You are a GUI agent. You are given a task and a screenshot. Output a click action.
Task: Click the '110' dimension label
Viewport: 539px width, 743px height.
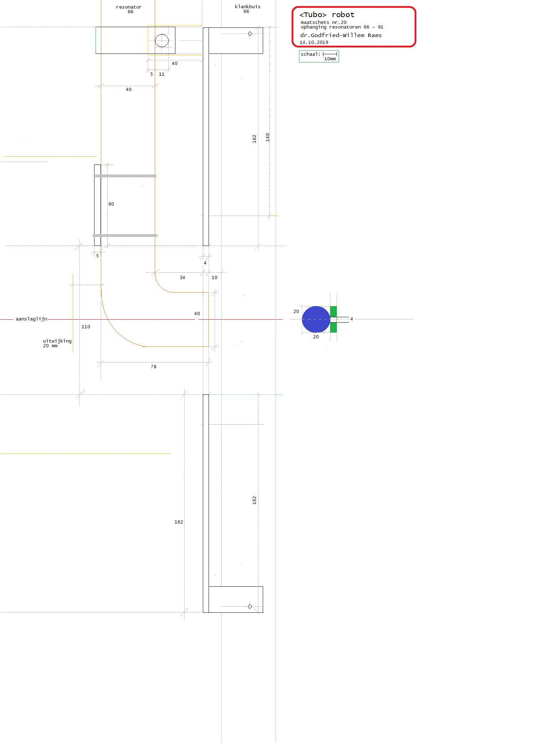86,327
